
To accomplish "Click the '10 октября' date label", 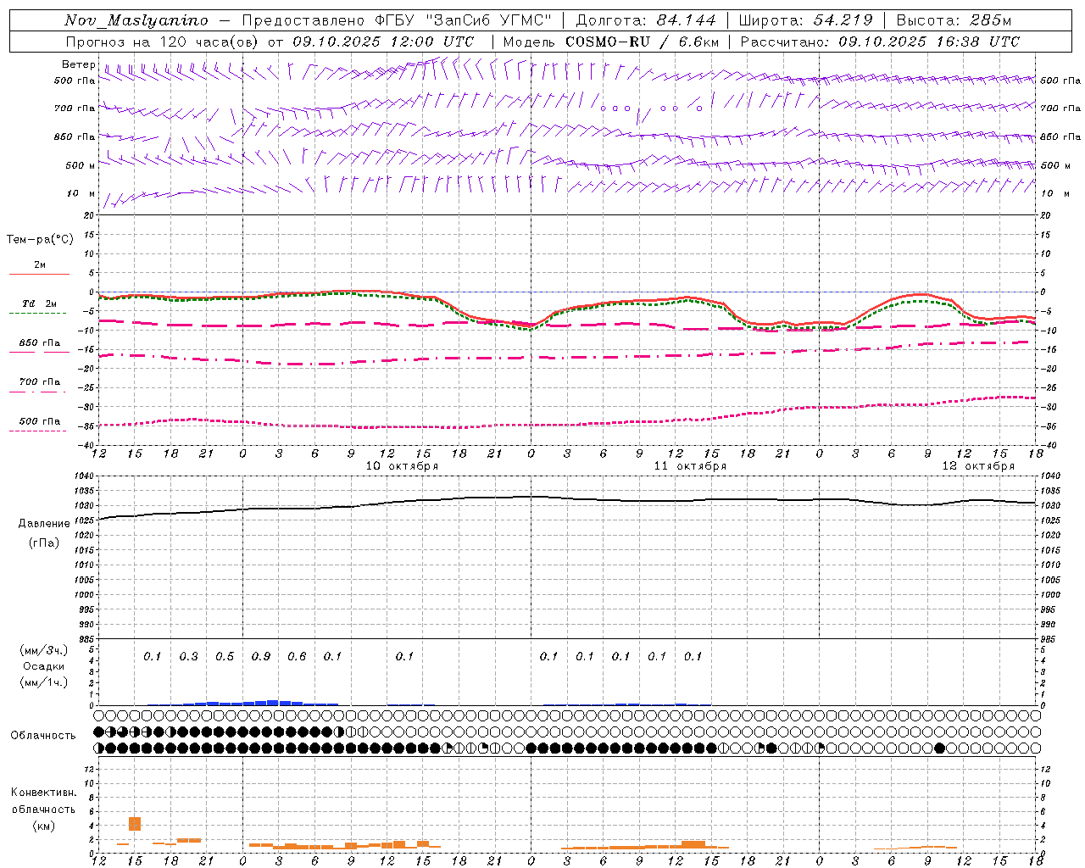I will click(x=402, y=466).
